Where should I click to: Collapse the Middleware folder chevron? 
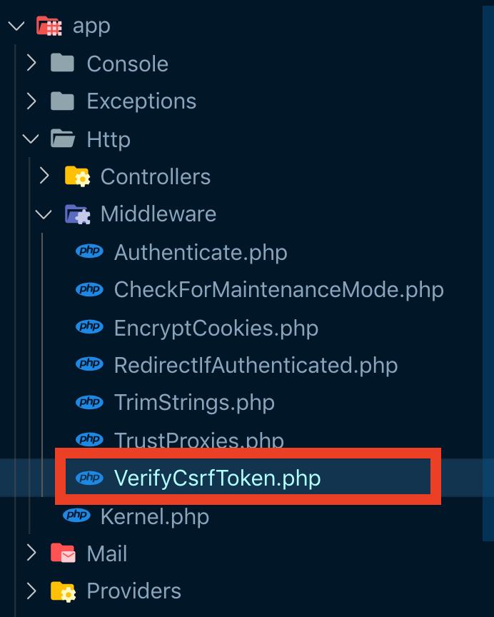[x=44, y=214]
